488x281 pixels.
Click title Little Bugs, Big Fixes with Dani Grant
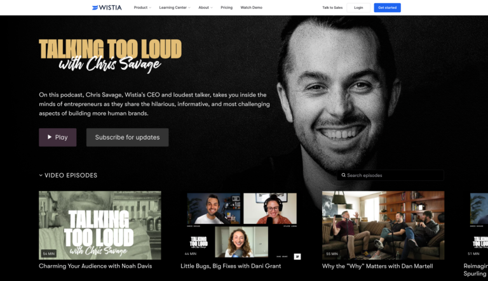pos(231,266)
